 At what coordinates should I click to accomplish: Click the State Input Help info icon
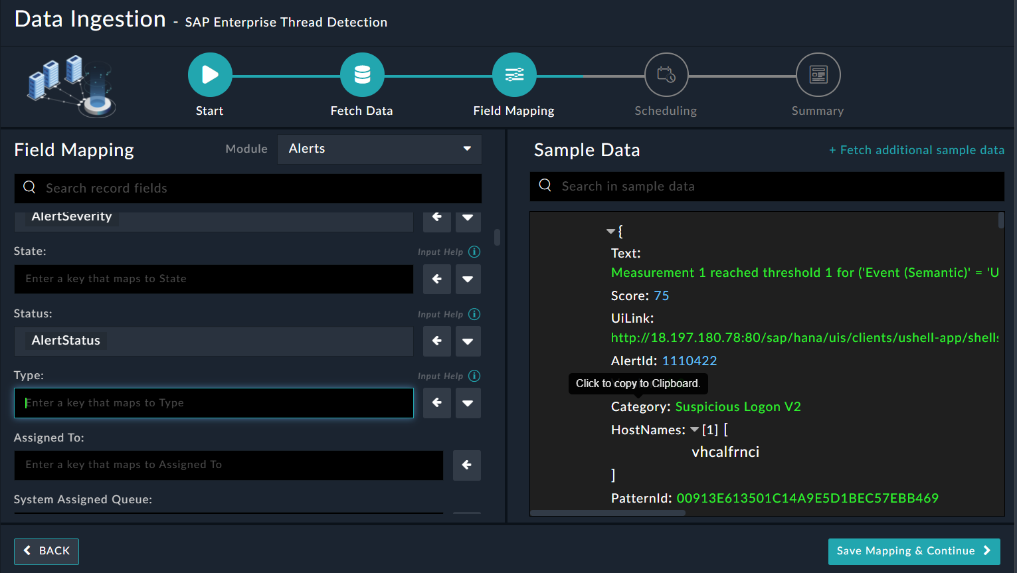(x=474, y=252)
